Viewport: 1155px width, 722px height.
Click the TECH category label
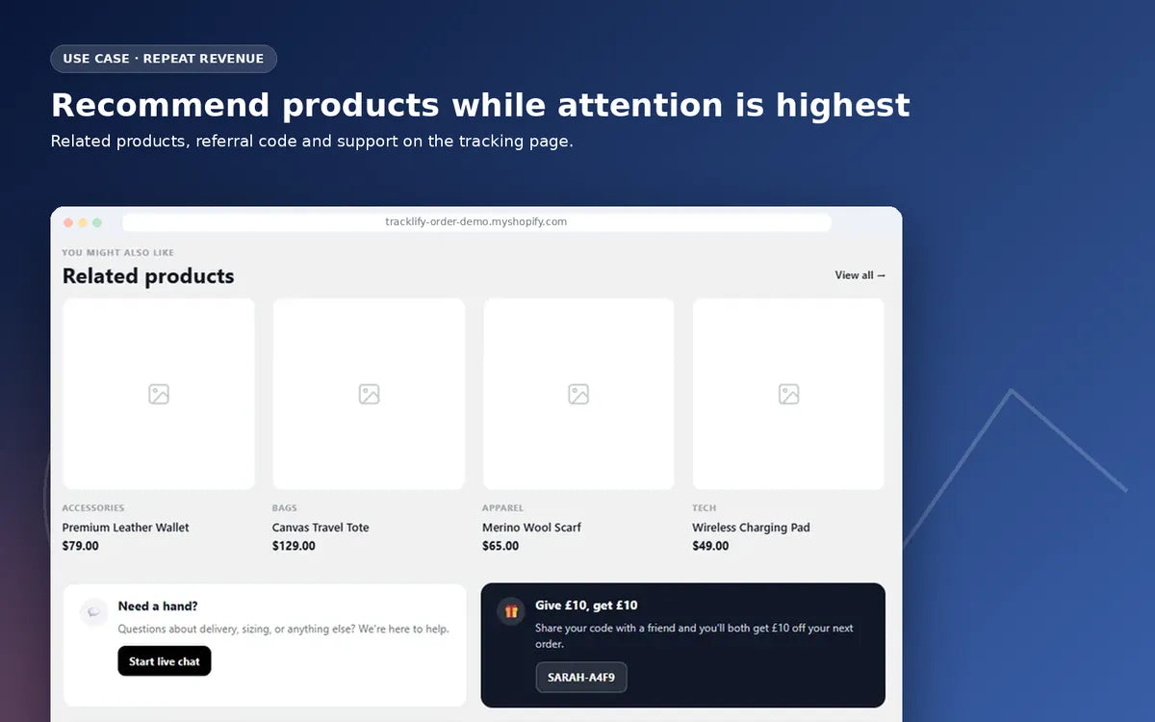point(705,508)
